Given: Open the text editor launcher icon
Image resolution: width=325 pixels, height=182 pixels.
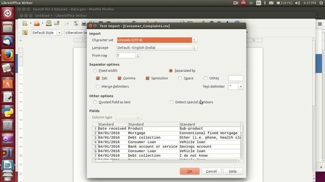Looking at the screenshot, I should tap(8, 97).
